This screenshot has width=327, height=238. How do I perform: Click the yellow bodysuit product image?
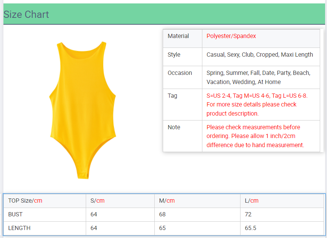coord(83,109)
